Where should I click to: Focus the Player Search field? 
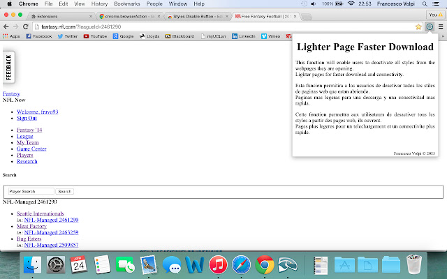[31, 192]
